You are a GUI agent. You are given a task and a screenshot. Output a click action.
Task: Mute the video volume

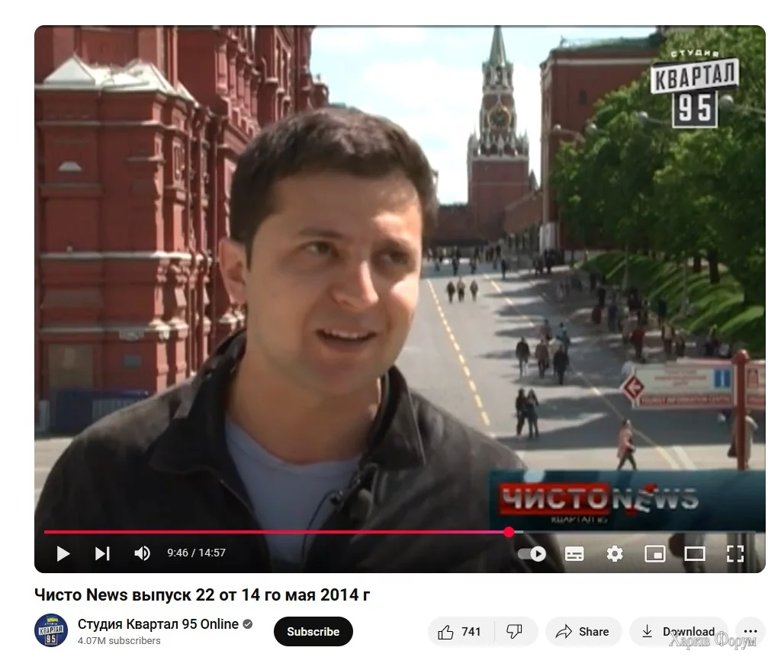pos(142,553)
